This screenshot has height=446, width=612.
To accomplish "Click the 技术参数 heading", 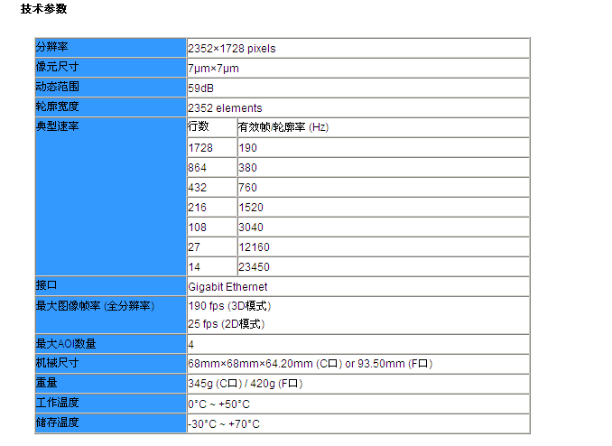I will coord(43,9).
